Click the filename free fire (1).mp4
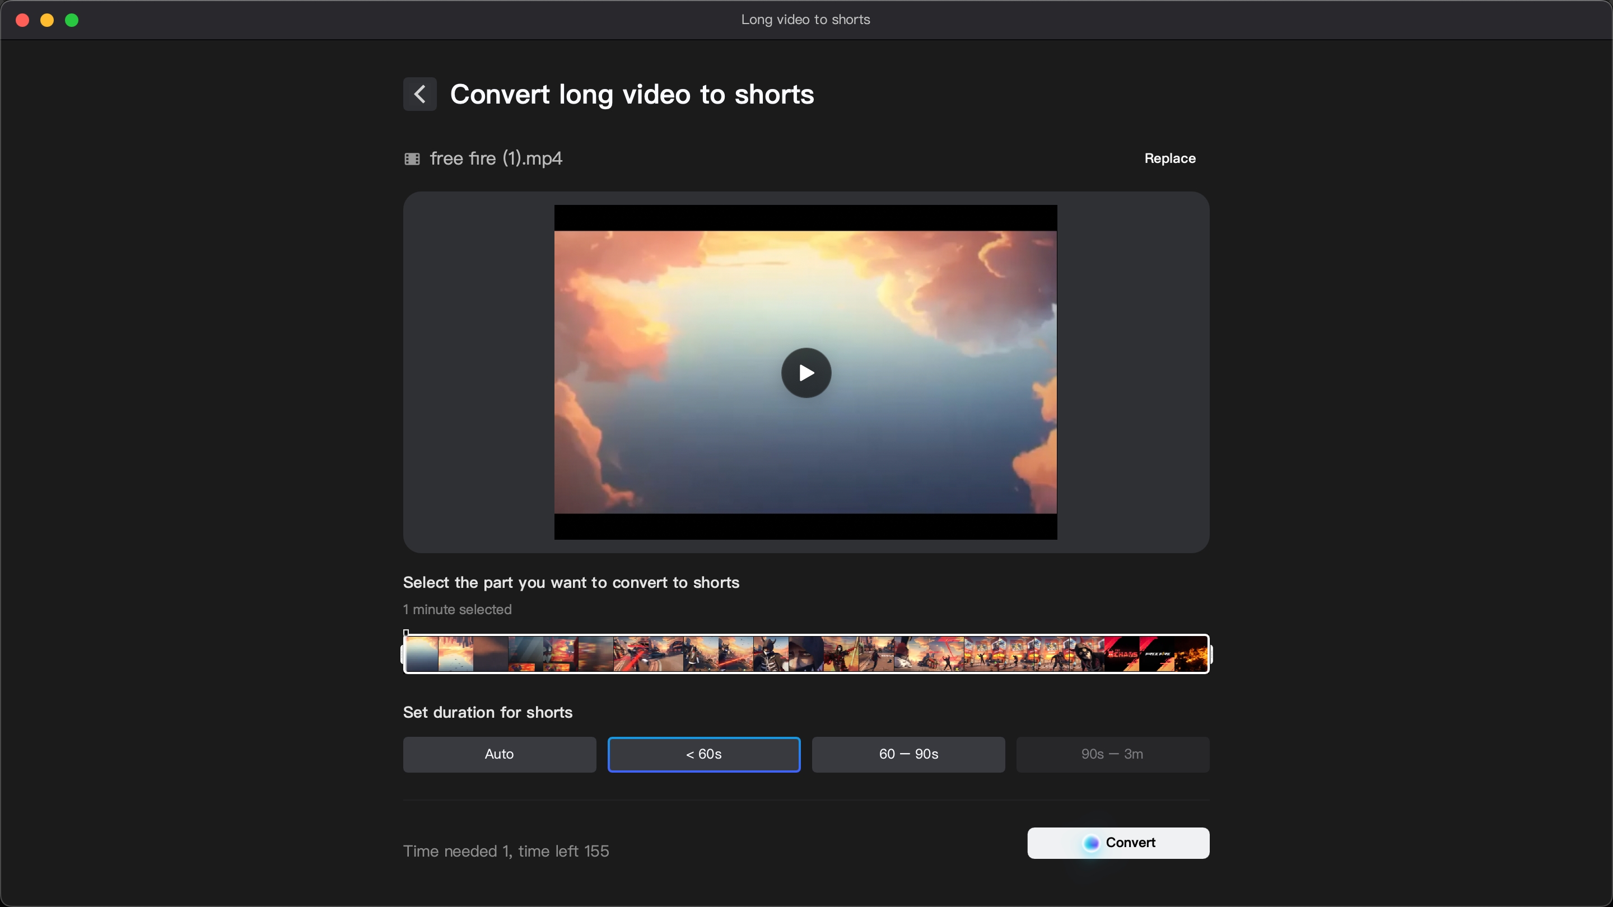 pos(496,158)
